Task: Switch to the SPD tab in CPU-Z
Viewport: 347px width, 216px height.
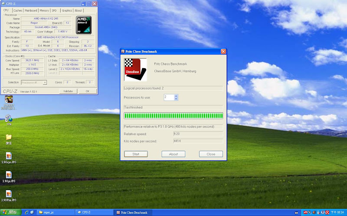Action: point(55,10)
